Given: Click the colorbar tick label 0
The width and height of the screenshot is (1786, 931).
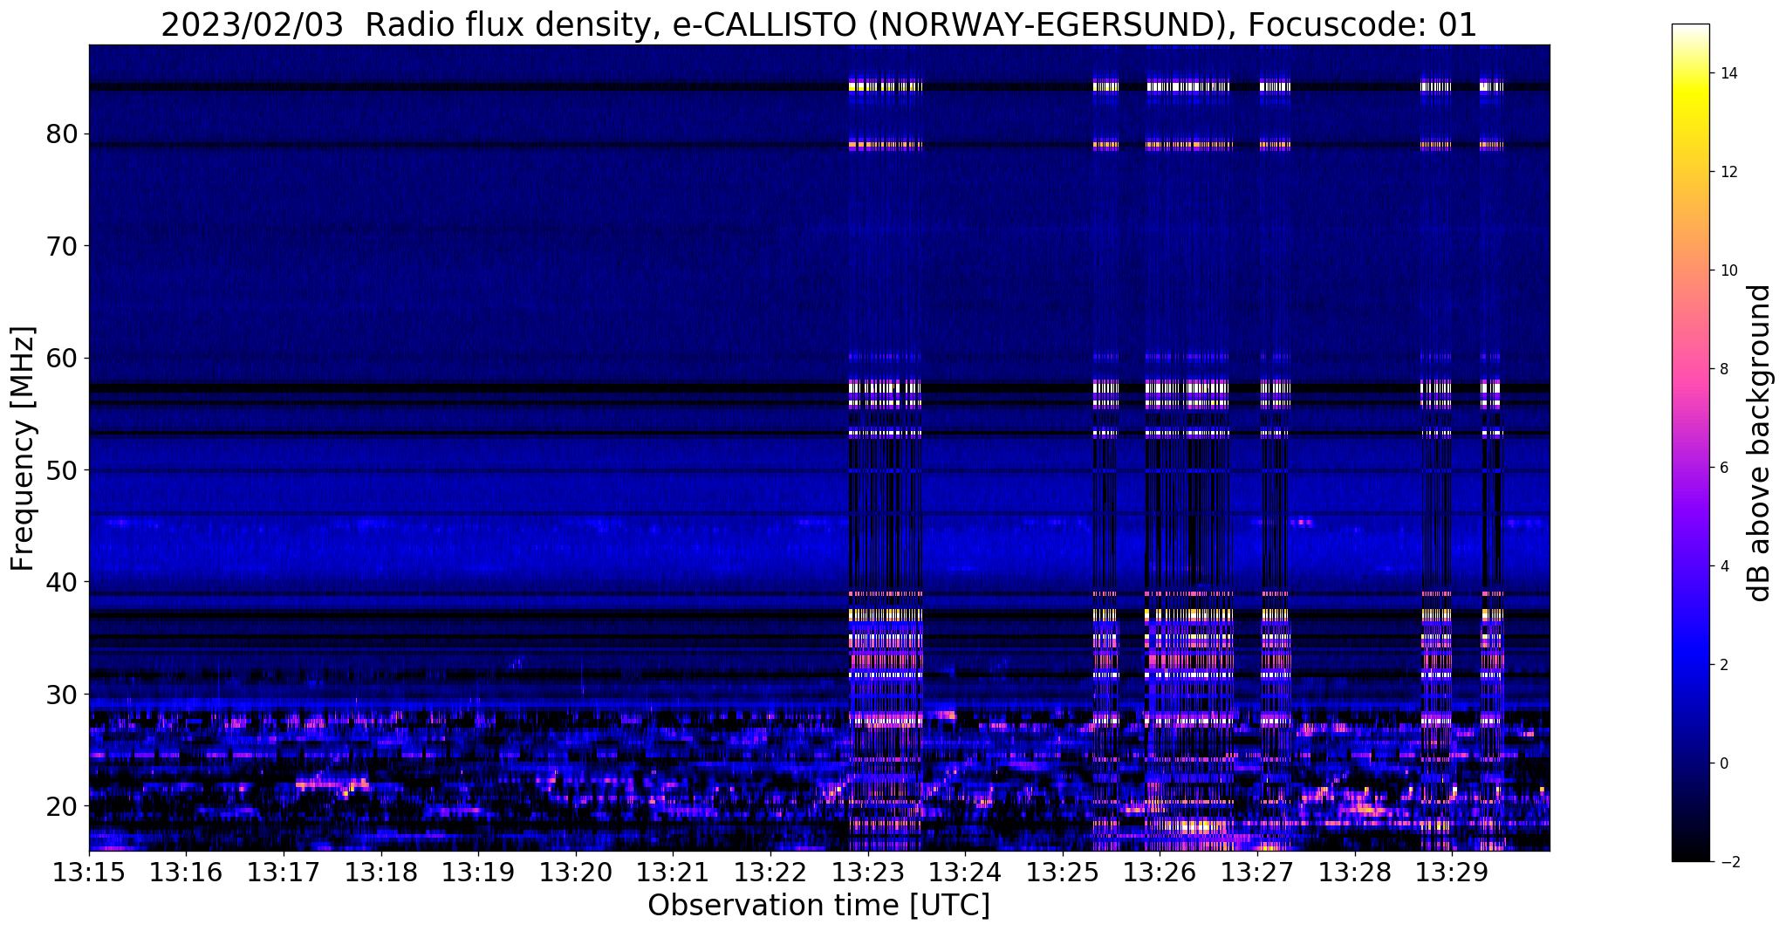Looking at the screenshot, I should pos(1724,763).
